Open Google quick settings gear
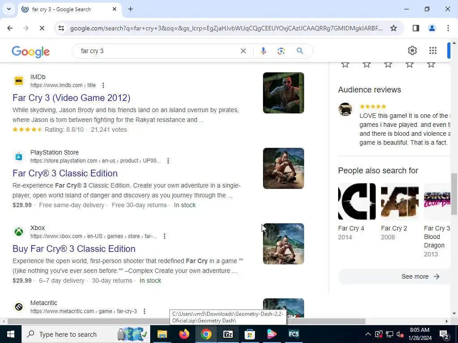The height and width of the screenshot is (343, 458). point(412,51)
